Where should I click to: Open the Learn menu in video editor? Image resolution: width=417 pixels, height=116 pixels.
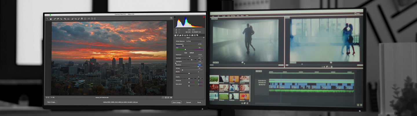pos(213,16)
